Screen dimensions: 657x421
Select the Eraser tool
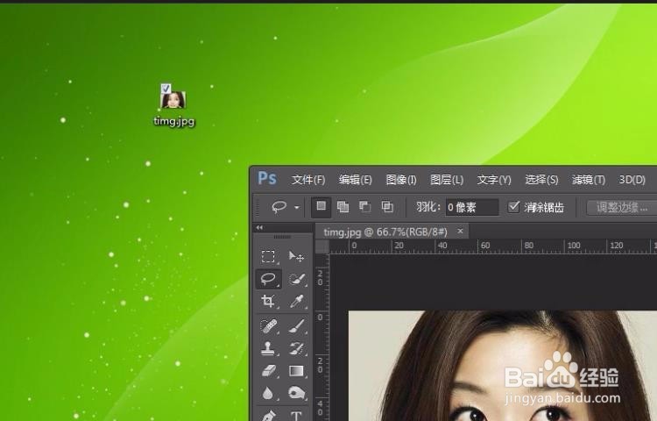tap(268, 371)
